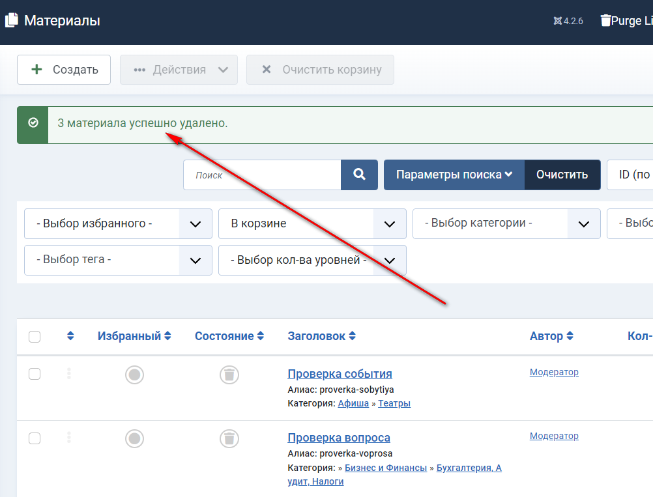Sort table by Заголовок column
The height and width of the screenshot is (497, 653).
321,336
